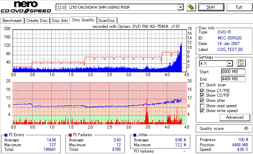Click the Position value 4488 MB

click(x=240, y=145)
